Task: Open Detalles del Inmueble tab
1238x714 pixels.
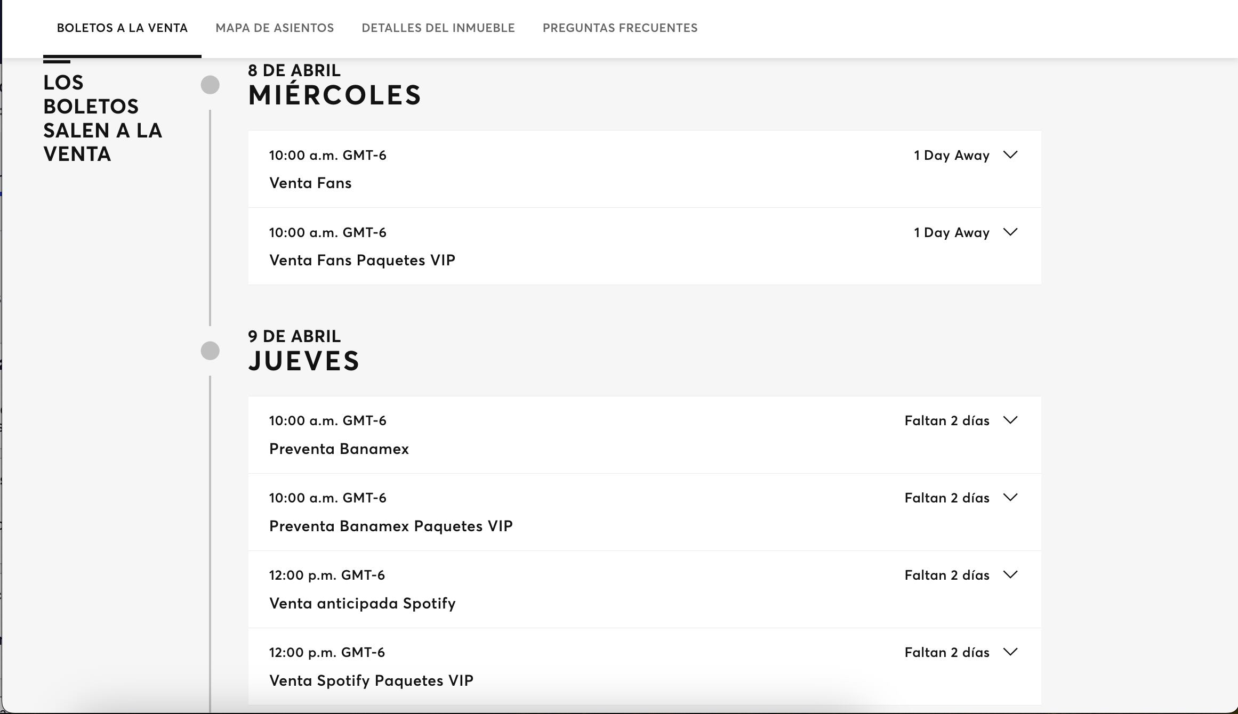Action: (x=438, y=28)
